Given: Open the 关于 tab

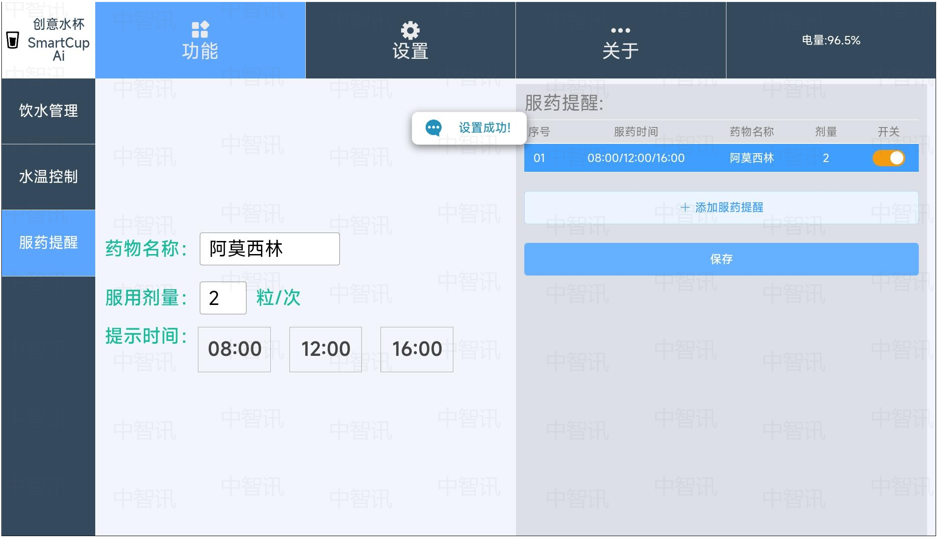Looking at the screenshot, I should tap(620, 40).
